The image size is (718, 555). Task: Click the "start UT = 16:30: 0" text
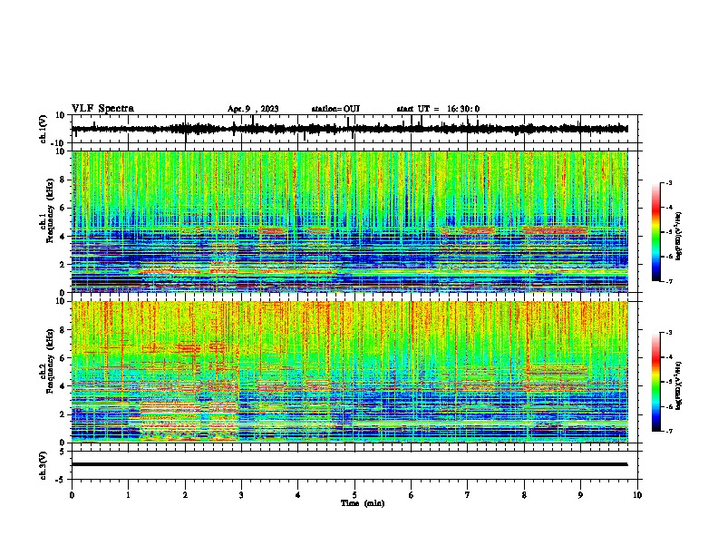(x=438, y=109)
